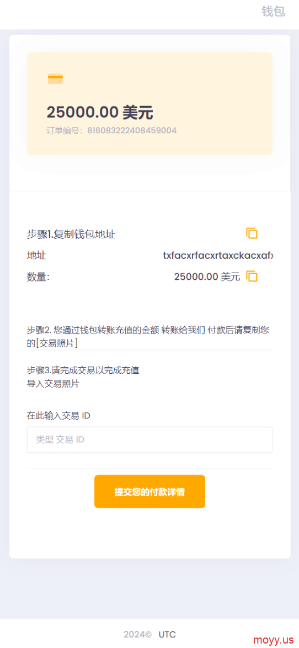Click the 在此输入交易 ID label
Image resolution: width=299 pixels, height=648 pixels.
tap(58, 416)
